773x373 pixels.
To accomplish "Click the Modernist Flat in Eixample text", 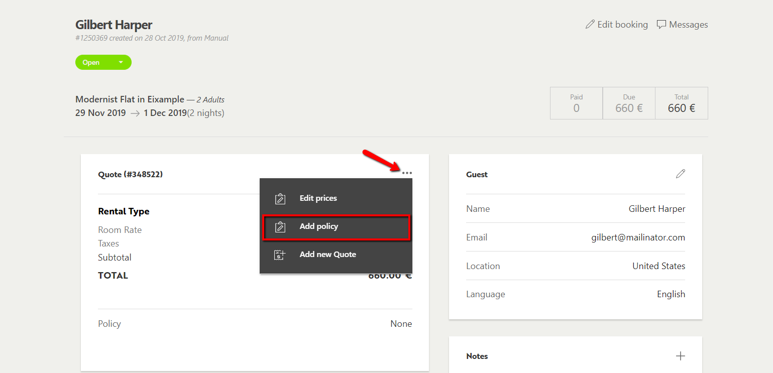I will coord(130,99).
